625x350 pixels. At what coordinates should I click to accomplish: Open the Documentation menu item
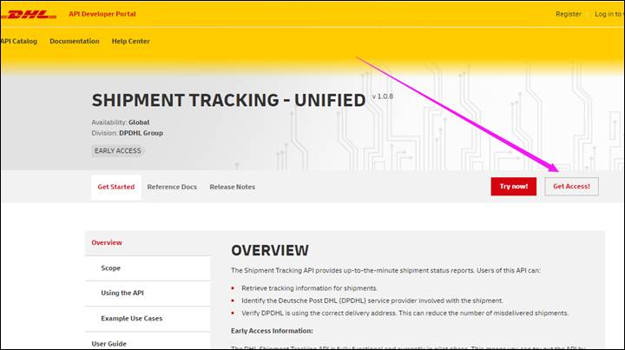point(75,41)
